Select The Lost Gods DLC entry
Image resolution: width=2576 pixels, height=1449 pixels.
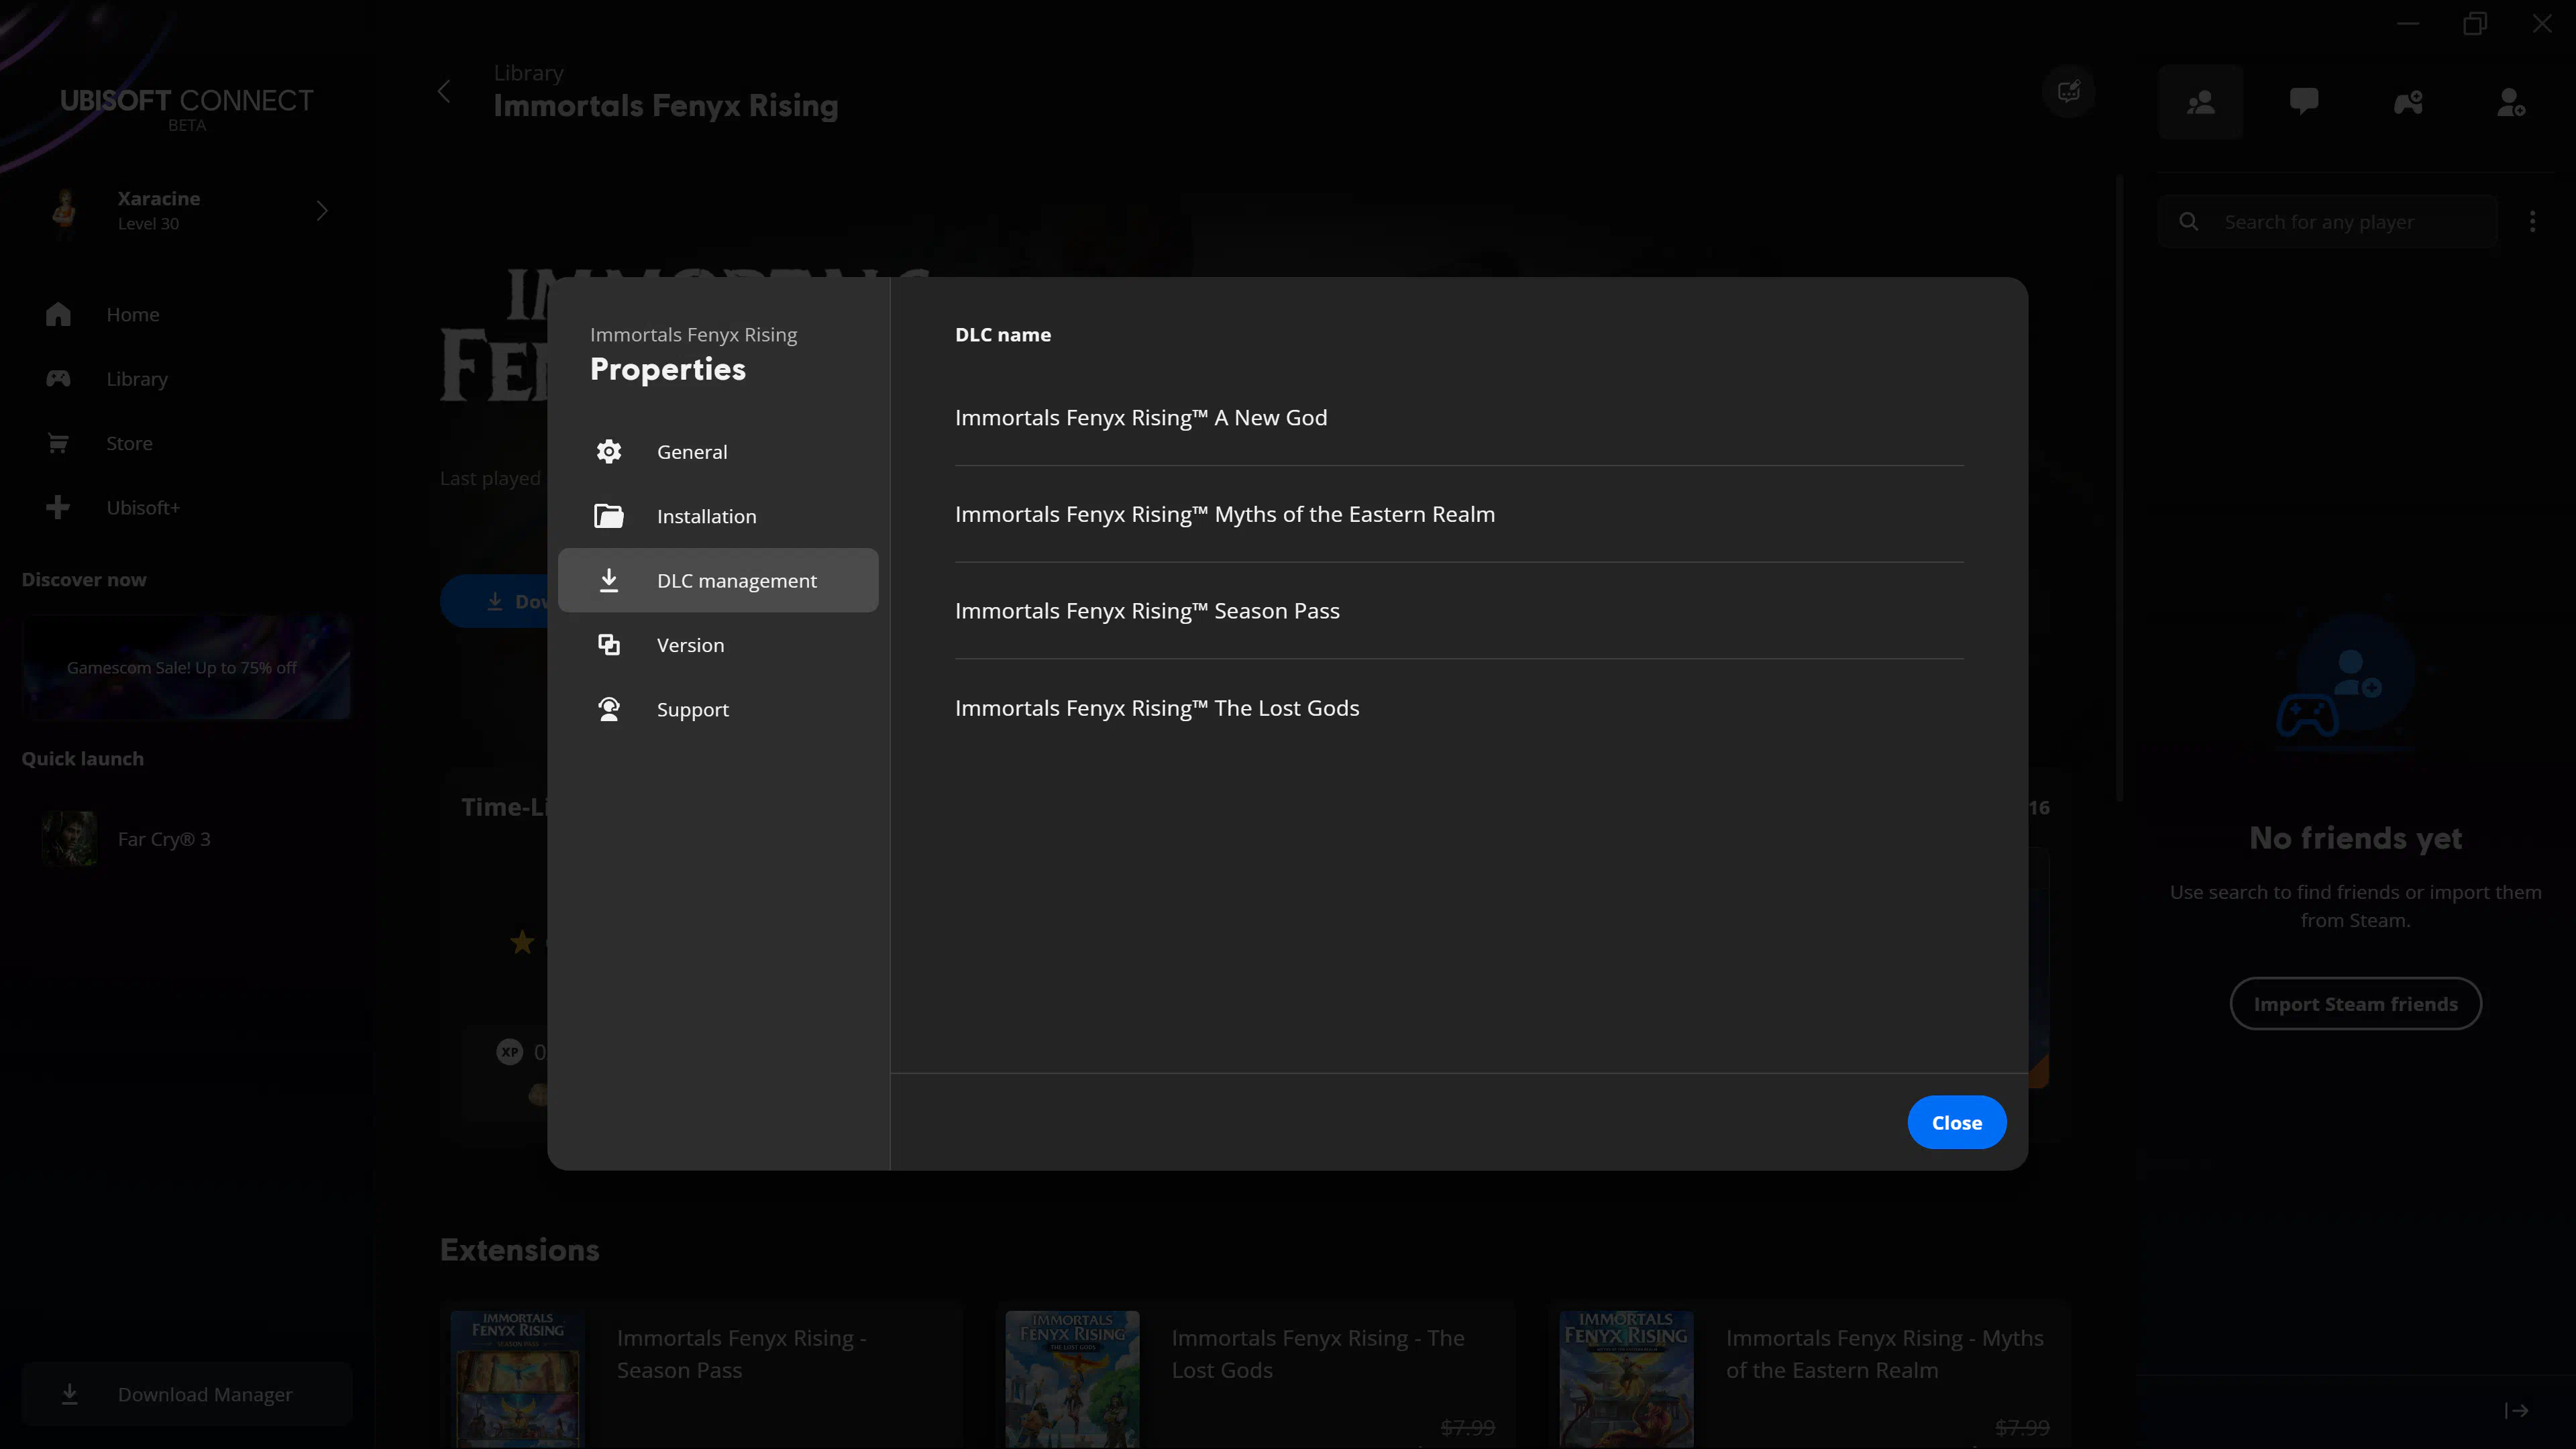click(1156, 708)
